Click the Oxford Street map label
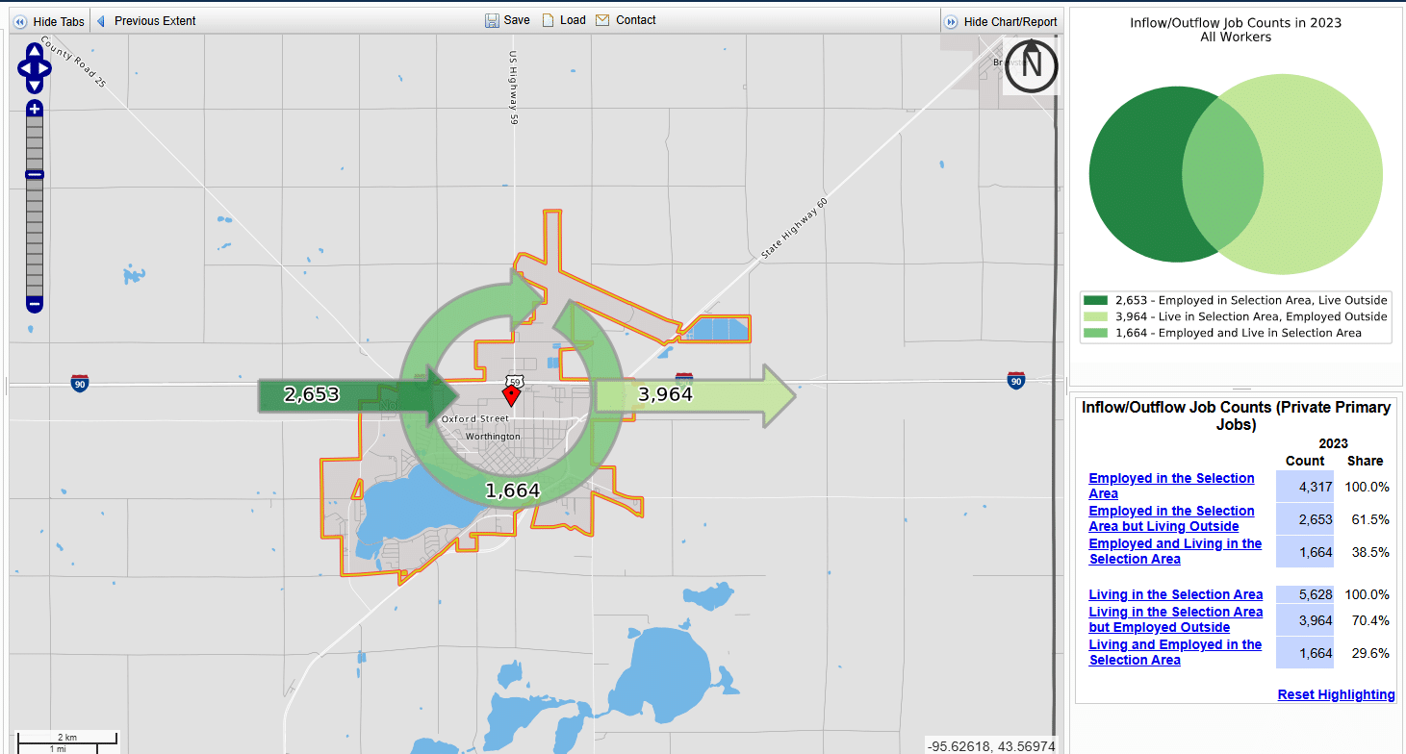This screenshot has height=754, width=1406. click(x=474, y=419)
